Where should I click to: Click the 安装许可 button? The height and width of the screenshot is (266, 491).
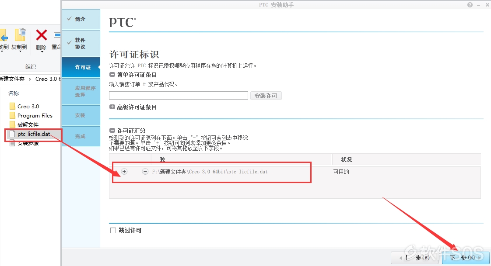[x=266, y=96]
